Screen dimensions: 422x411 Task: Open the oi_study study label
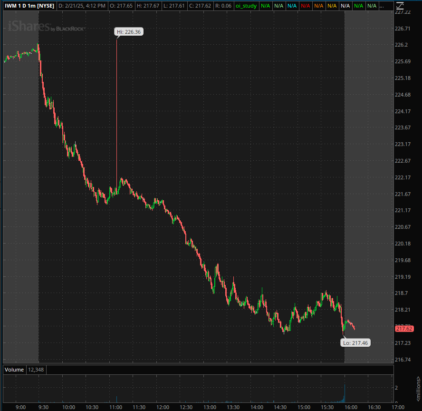point(246,6)
